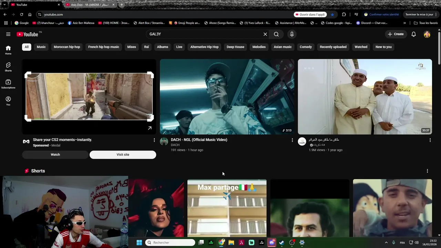Click the Watch button on the ad
Viewport: 441px width, 248px height.
(x=55, y=155)
